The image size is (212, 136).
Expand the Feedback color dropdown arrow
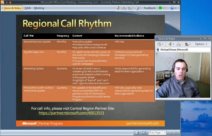click(x=163, y=8)
